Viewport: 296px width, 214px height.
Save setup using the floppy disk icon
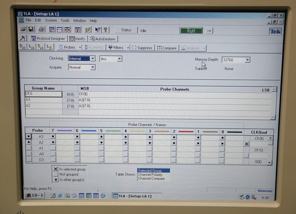tap(31, 29)
